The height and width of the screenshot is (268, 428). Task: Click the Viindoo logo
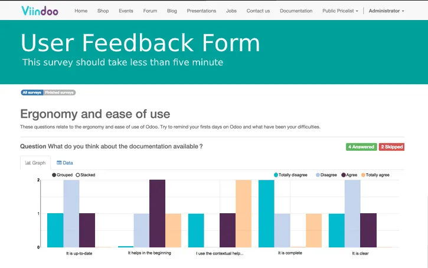40,11
